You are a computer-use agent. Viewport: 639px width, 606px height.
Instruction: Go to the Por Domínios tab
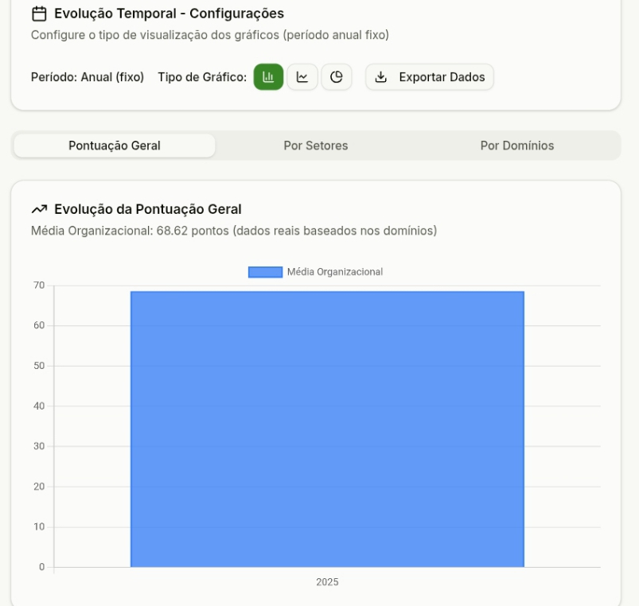[517, 146]
